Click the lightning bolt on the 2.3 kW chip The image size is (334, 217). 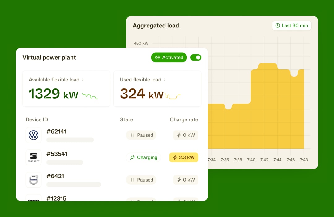[174, 157]
